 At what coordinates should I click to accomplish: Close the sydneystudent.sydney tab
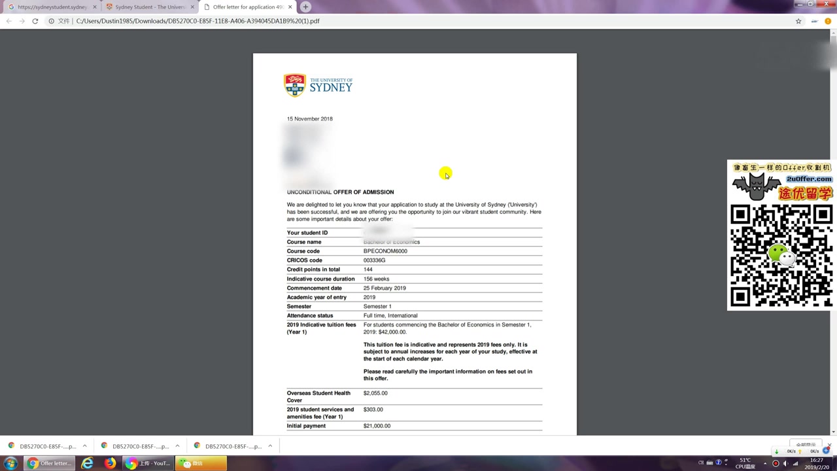[x=95, y=7]
